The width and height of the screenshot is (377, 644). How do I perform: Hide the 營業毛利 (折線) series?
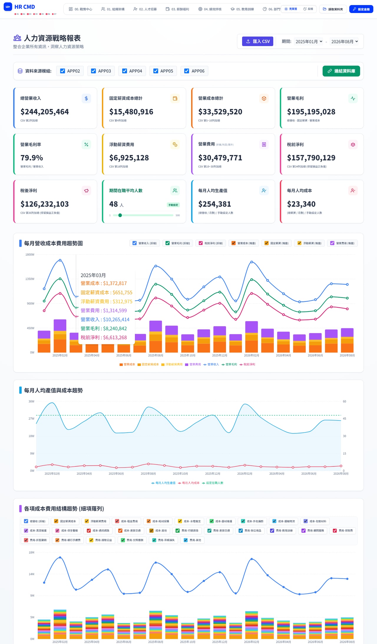[x=168, y=243]
